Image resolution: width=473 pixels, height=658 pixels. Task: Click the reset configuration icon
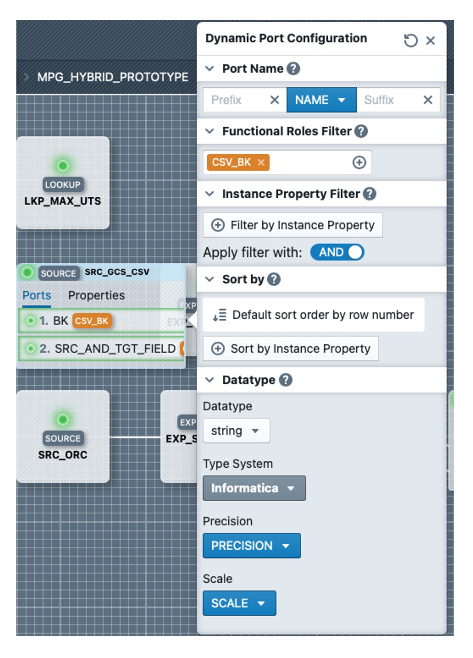[x=410, y=41]
